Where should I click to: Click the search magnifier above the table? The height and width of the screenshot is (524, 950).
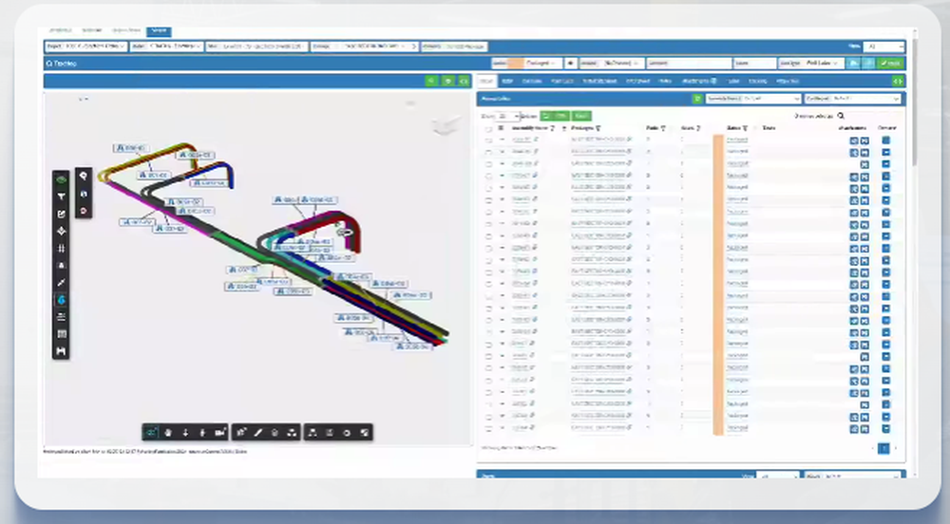click(x=841, y=116)
